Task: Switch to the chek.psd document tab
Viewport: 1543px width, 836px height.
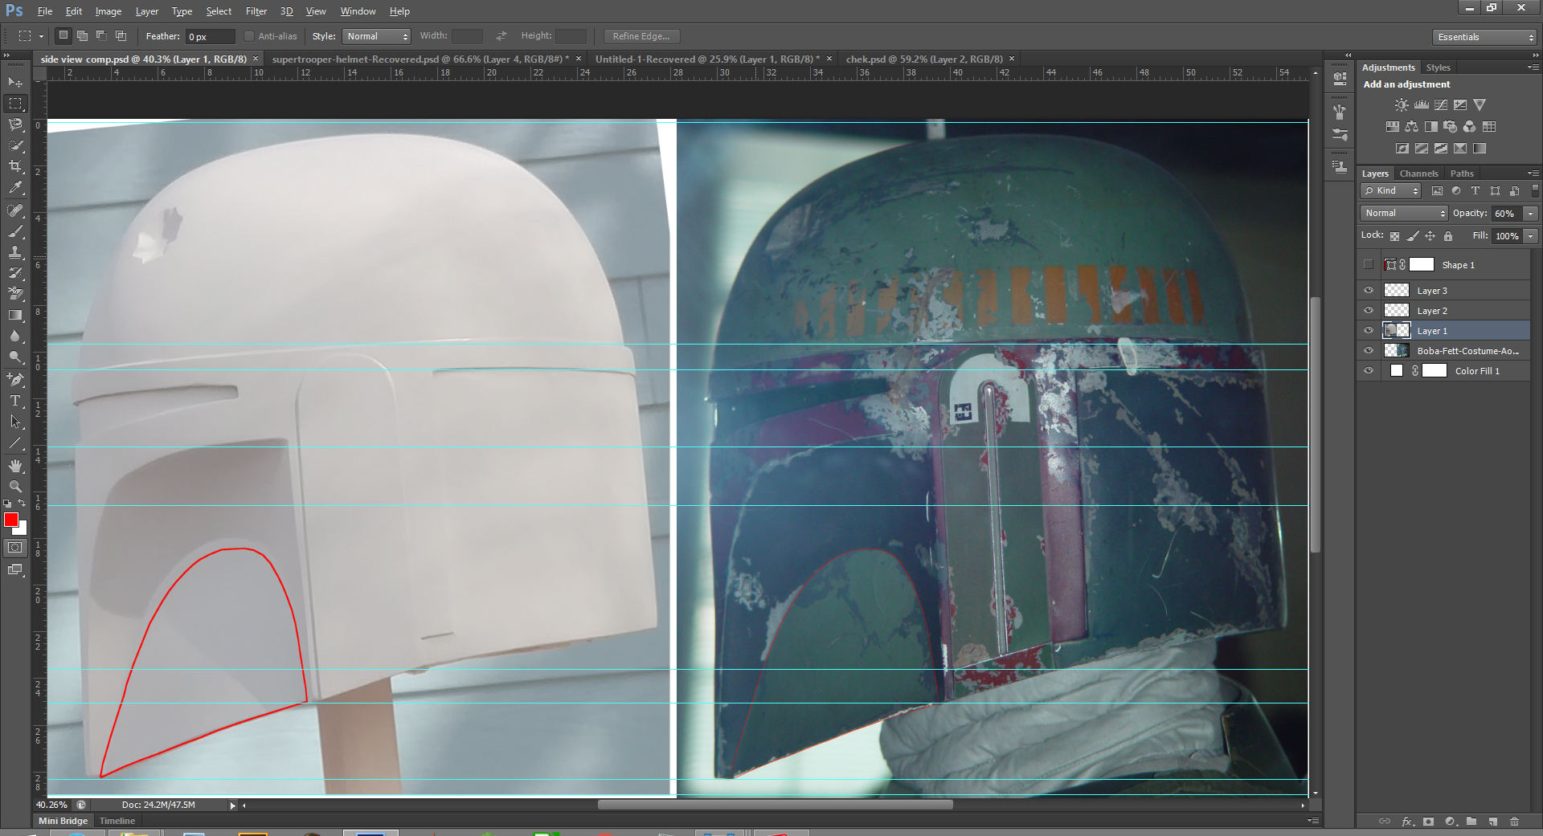Action: click(x=924, y=59)
